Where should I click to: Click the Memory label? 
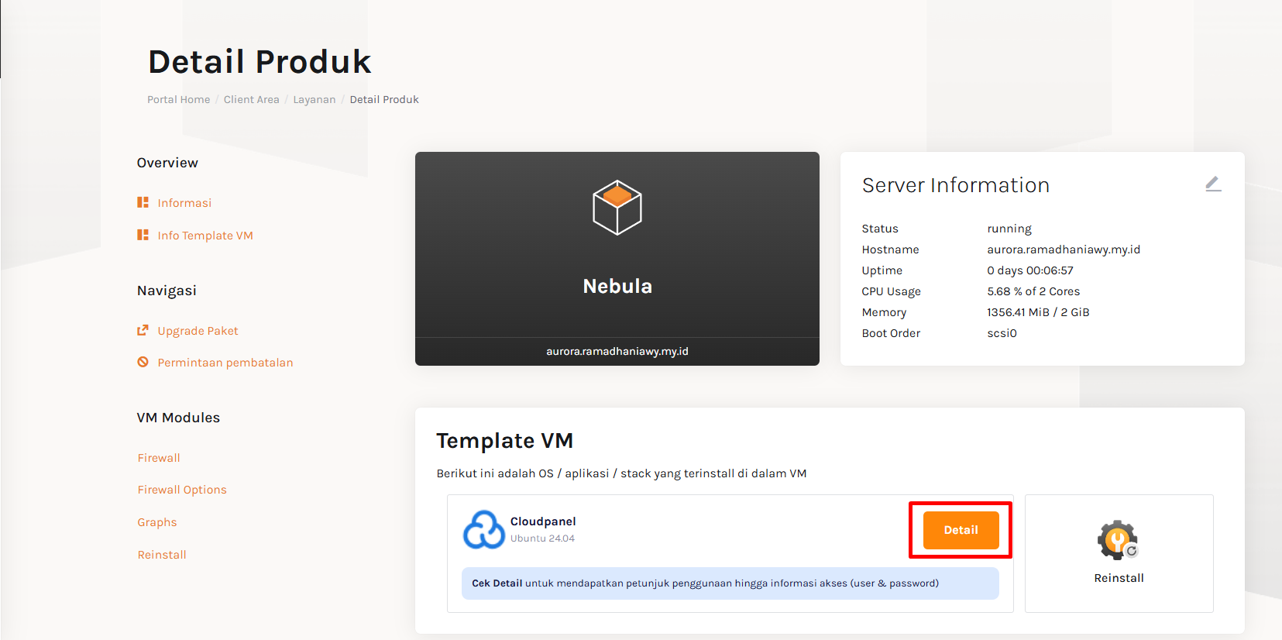click(x=884, y=312)
